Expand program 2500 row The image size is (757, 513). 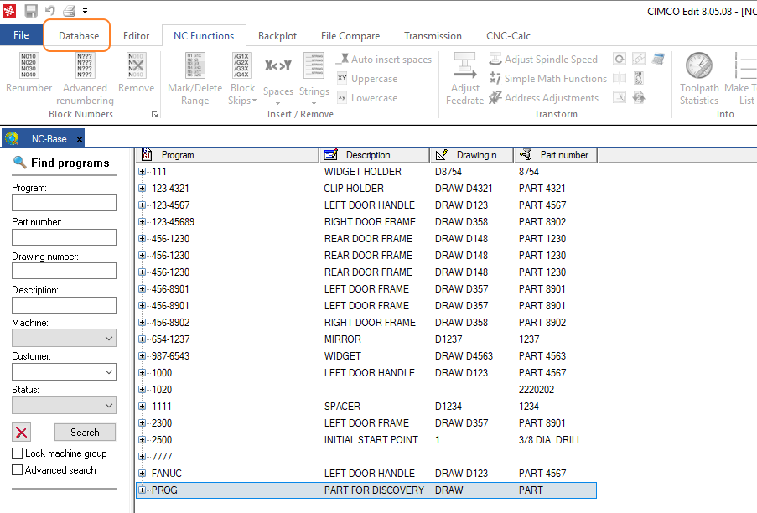(142, 439)
